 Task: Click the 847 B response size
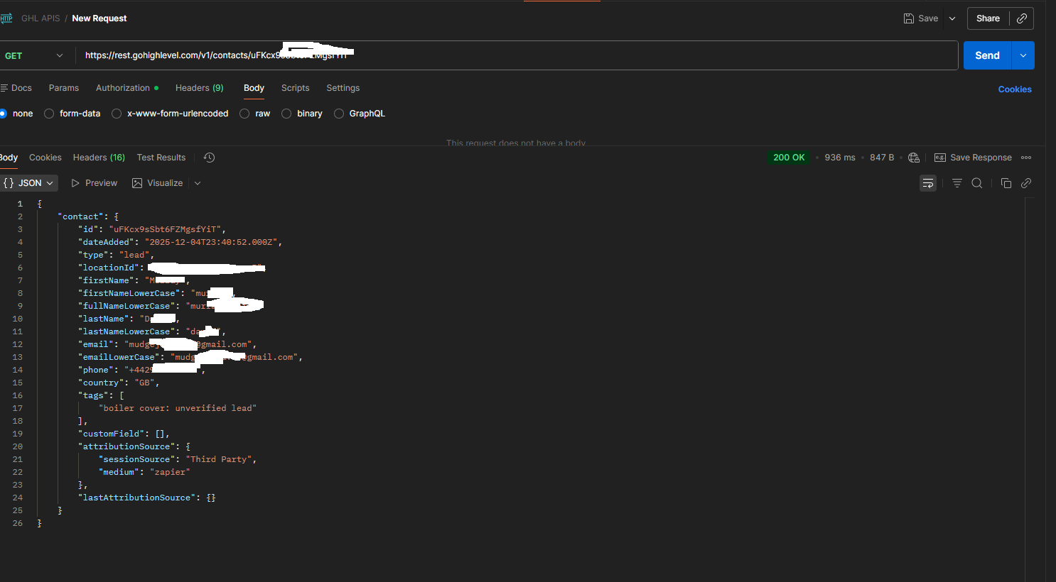tap(882, 158)
